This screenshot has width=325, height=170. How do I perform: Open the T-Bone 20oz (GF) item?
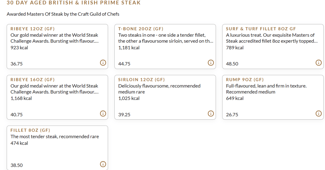141,29
